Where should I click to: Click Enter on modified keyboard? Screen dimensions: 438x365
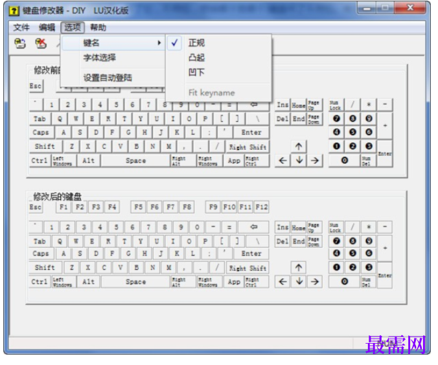[x=251, y=254]
